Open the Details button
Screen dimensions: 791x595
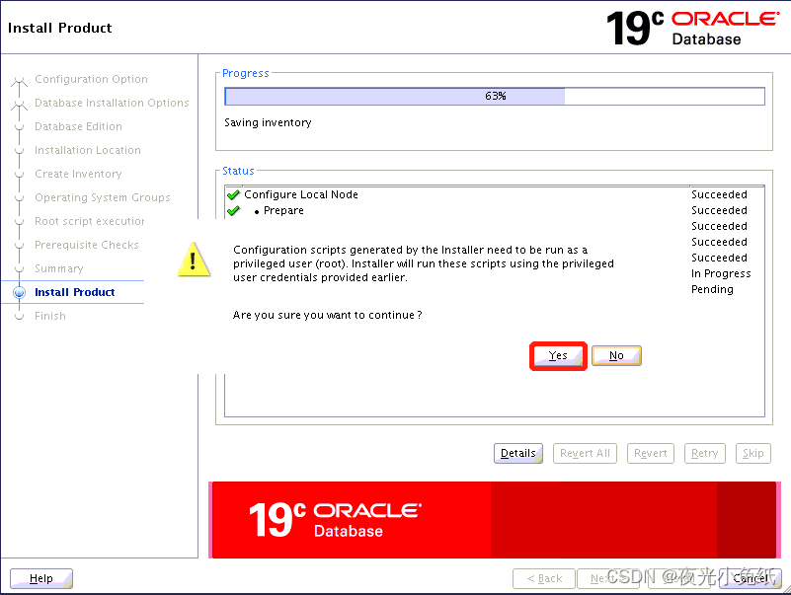click(x=518, y=453)
